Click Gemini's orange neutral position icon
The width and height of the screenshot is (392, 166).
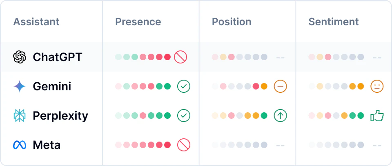tap(281, 86)
